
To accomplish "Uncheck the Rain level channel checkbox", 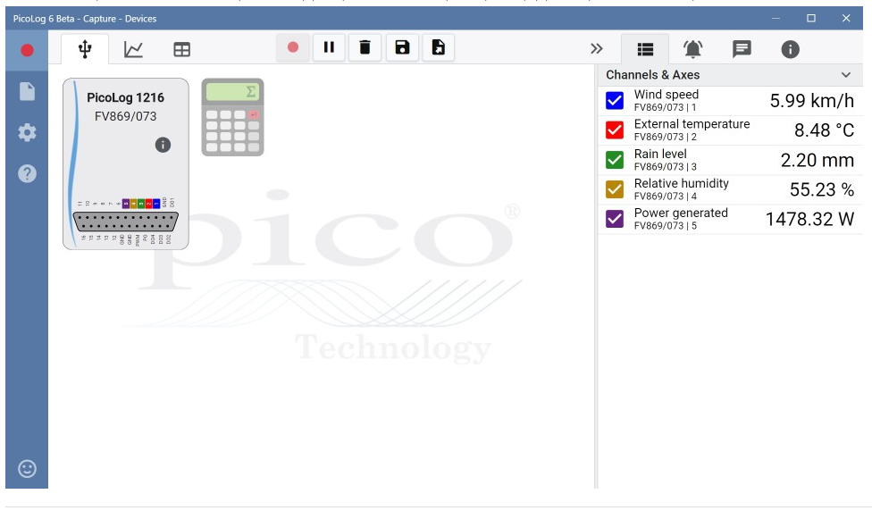I will point(615,160).
